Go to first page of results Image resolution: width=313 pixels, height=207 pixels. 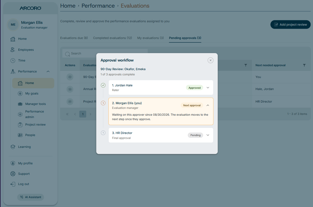click(67, 114)
